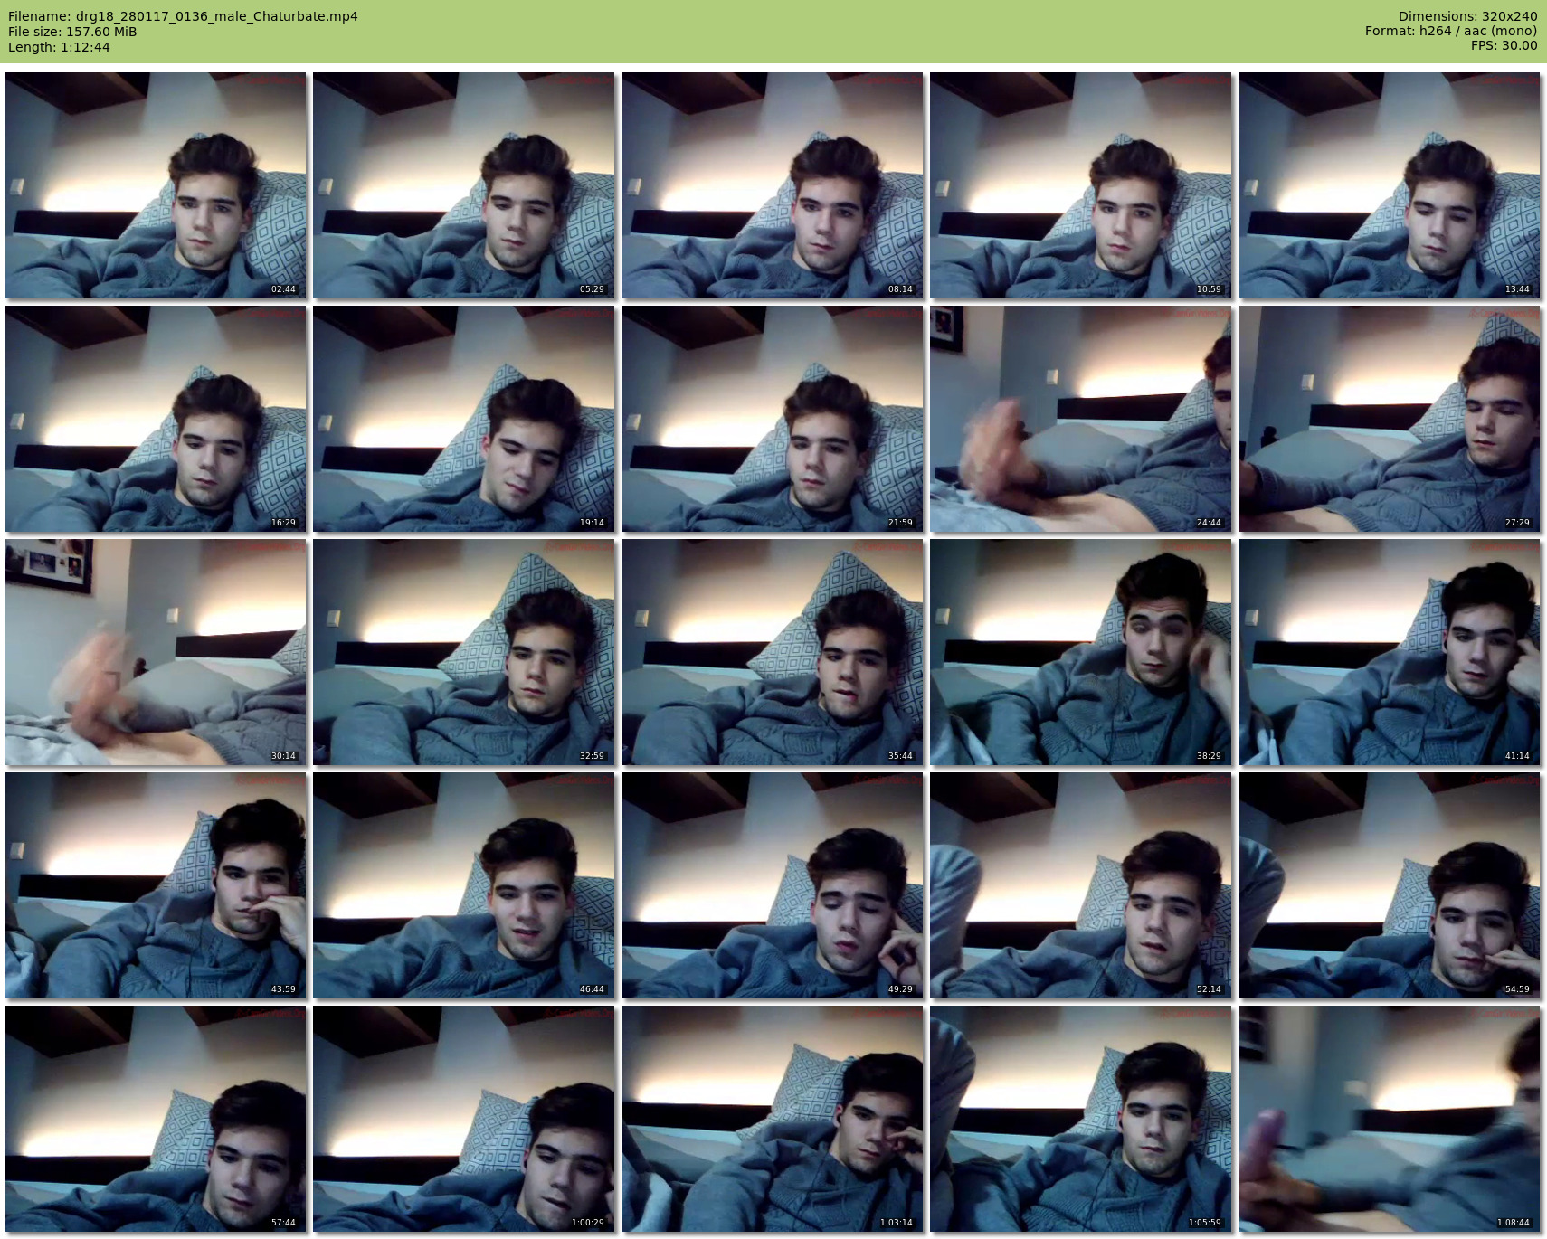Image resolution: width=1547 pixels, height=1239 pixels.
Task: Select the thumbnail marked 52:14
Action: point(1080,885)
